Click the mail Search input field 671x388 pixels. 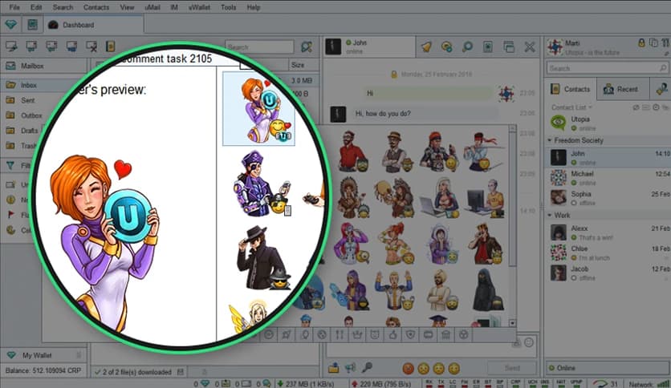[260, 47]
